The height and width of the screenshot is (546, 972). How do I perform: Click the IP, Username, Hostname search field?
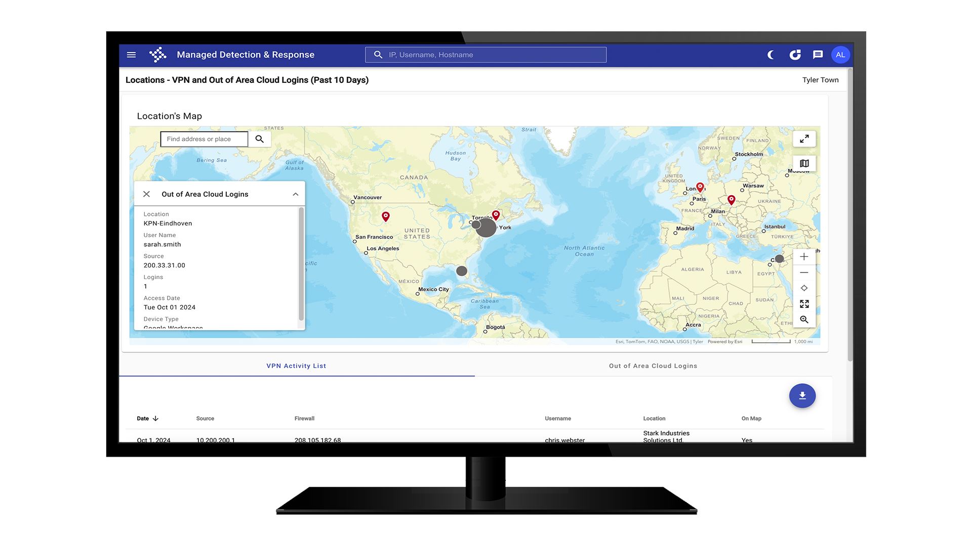click(485, 55)
